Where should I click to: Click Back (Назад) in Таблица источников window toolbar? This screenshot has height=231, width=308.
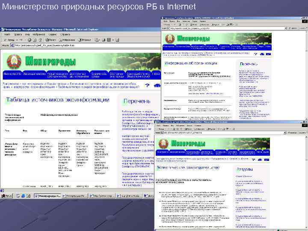[9, 40]
